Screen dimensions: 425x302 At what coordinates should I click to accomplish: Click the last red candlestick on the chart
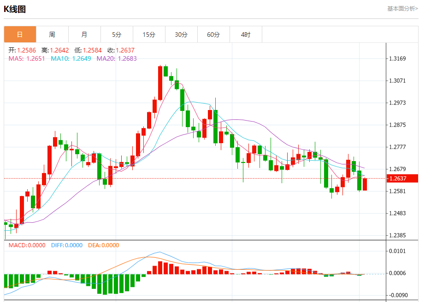pyautogui.click(x=365, y=184)
